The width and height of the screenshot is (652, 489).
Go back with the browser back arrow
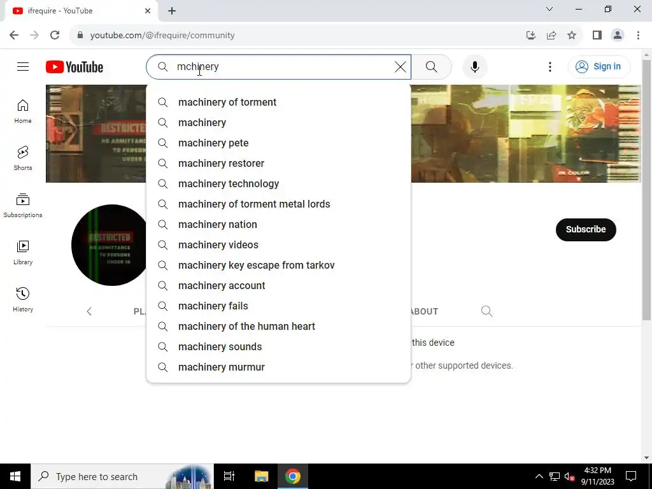pyautogui.click(x=14, y=36)
